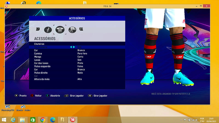Open Internet Explorer from the taskbar
The height and width of the screenshot is (123, 219).
pyautogui.click(x=13, y=120)
